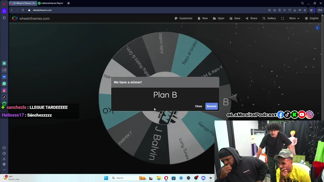
Task: Show the hidden entries side panel
Action: pyautogui.click(x=317, y=28)
